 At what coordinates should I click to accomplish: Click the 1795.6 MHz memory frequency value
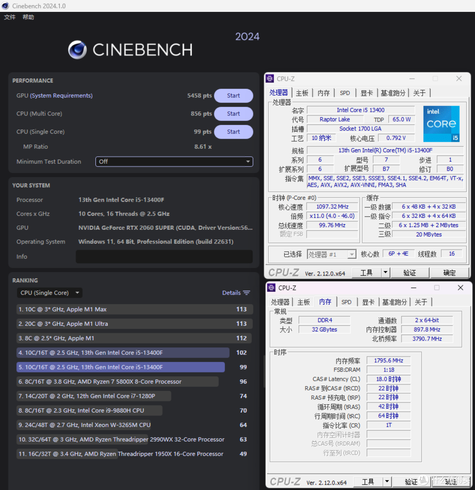click(x=388, y=361)
